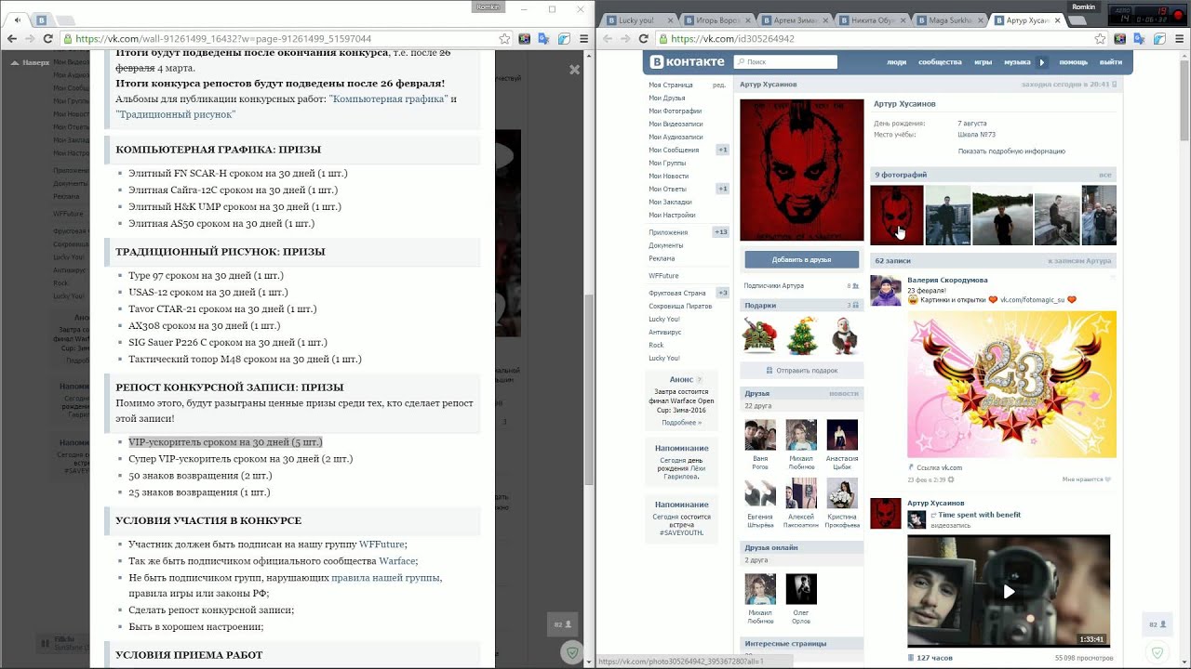The width and height of the screenshot is (1191, 669).
Task: Click the ВКонтакте logo
Action: (x=687, y=62)
